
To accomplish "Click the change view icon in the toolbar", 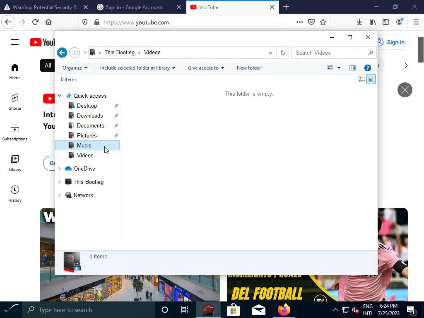I will point(330,68).
